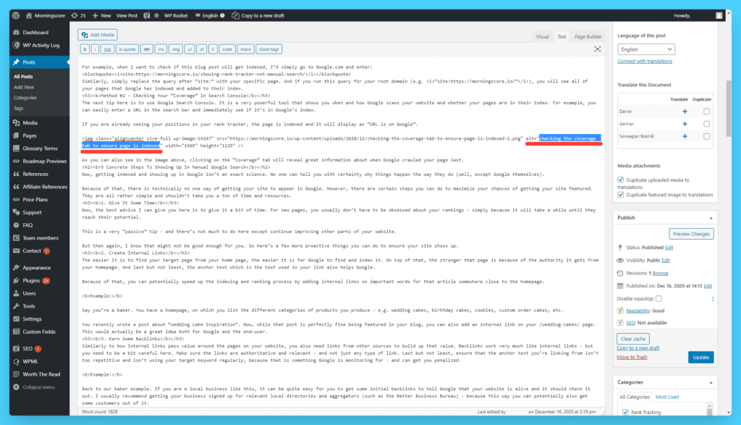Viewport: 741px width, 425px height.
Task: Insert a link using the link toolbar icon
Action: (106, 49)
